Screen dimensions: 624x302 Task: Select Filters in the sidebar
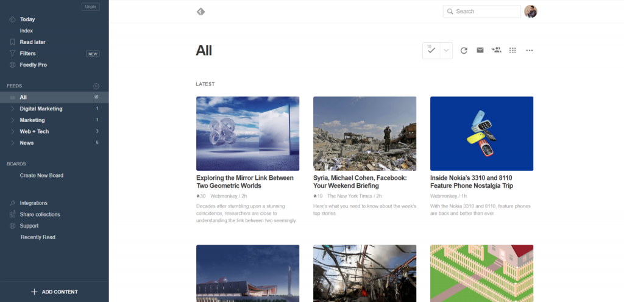pos(27,54)
